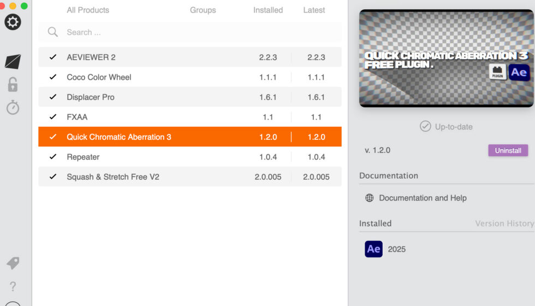Toggle the checkmark for Coco Color Wheel
The image size is (535, 306).
tap(53, 77)
